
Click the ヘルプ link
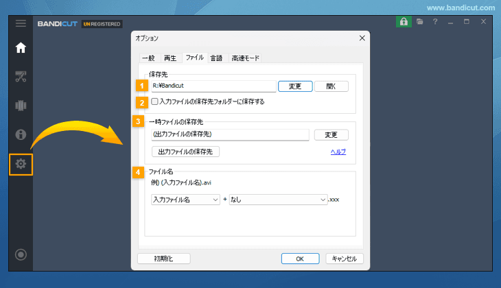338,152
